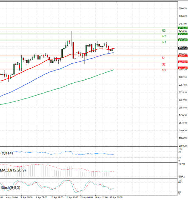Image resolution: width=188 pixels, height=200 pixels.
Task: Click the S1 support label
Action: click(x=164, y=58)
